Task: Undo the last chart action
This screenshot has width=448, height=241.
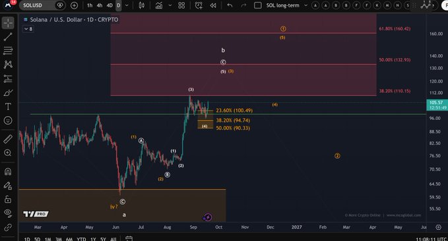Action: point(230,5)
